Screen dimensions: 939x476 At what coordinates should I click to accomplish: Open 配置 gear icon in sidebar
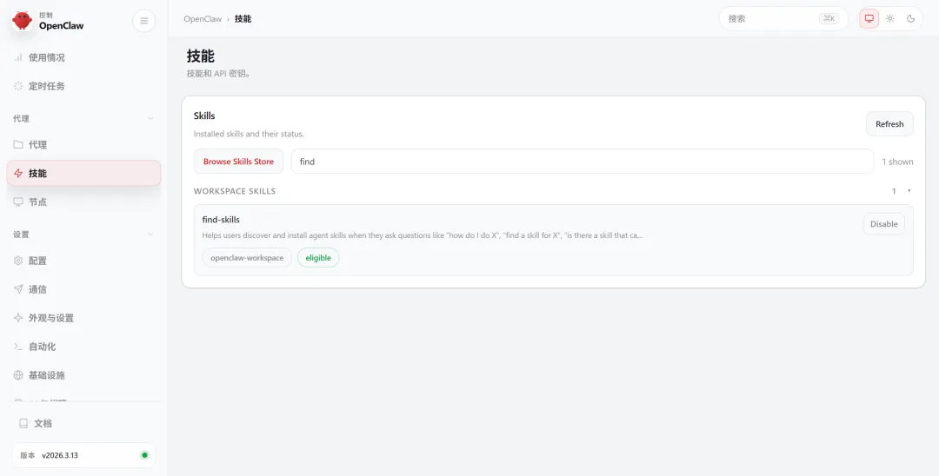18,261
